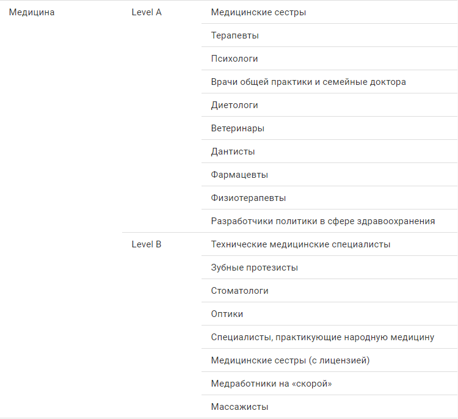Select "Медицинские сестры (с лицензией)" row
458x419 pixels.
click(x=290, y=360)
